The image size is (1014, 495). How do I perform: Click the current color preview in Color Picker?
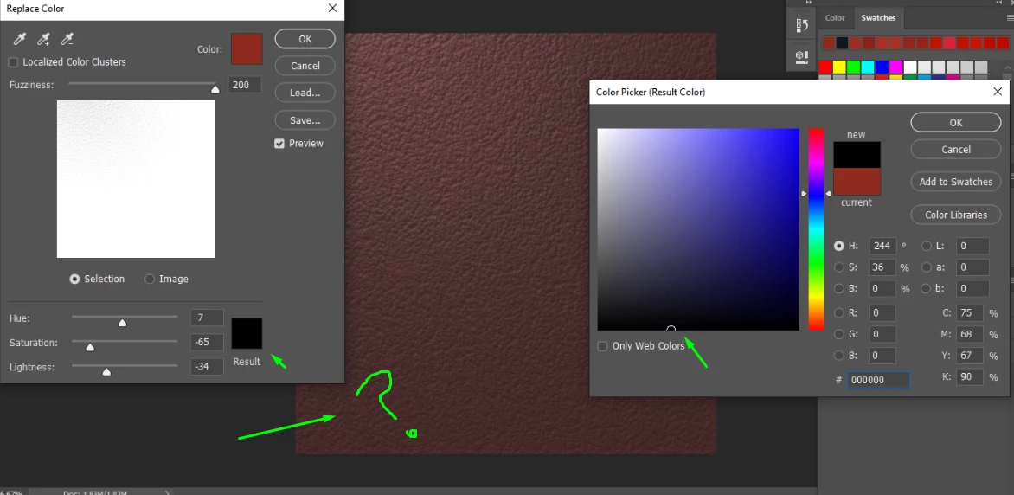[857, 182]
